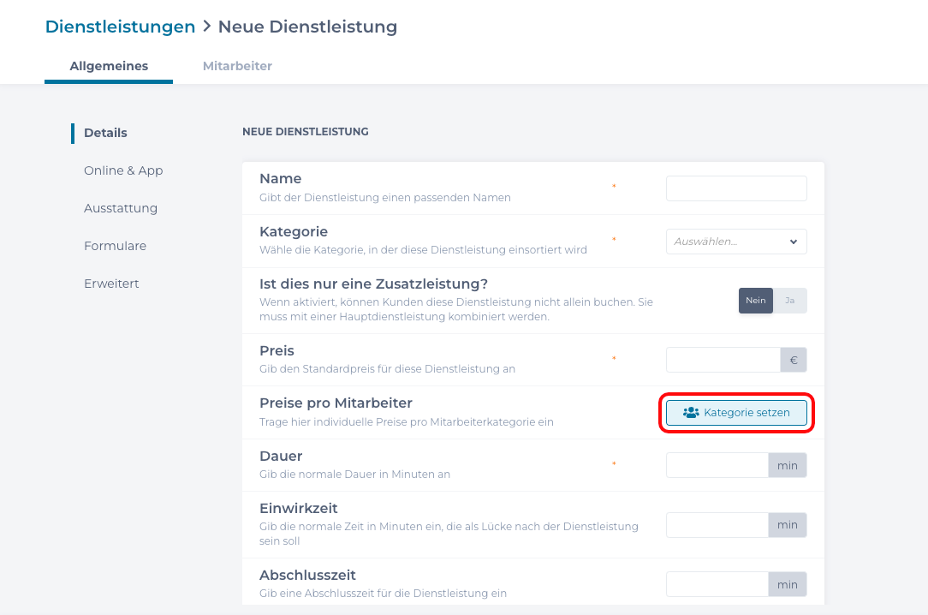Click the Euro symbol next to Preis
Image resolution: width=928 pixels, height=615 pixels.
(794, 360)
